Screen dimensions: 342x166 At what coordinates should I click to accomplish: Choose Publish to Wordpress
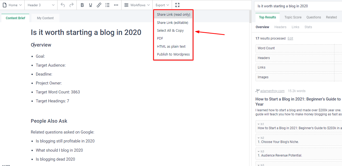click(x=174, y=54)
